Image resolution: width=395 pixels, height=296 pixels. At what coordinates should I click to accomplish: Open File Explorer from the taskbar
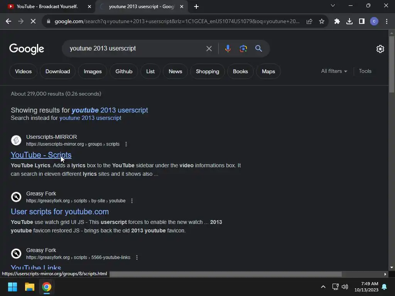29,287
